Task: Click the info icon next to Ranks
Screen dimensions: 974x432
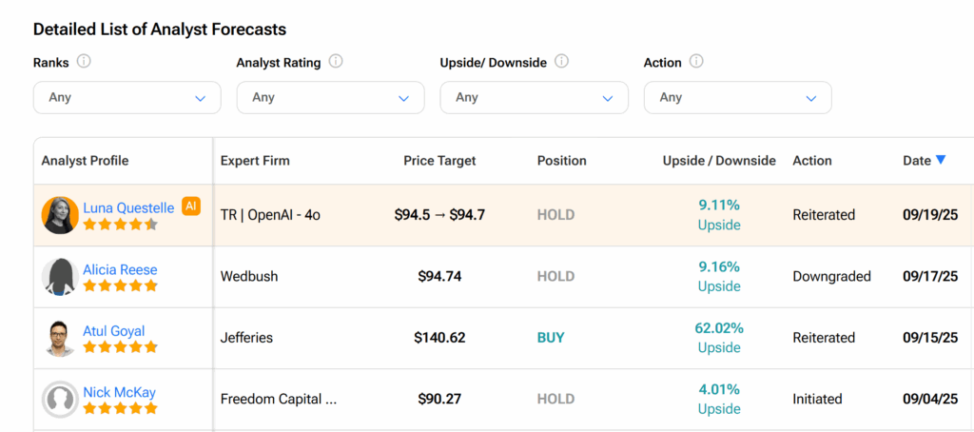Action: [84, 62]
